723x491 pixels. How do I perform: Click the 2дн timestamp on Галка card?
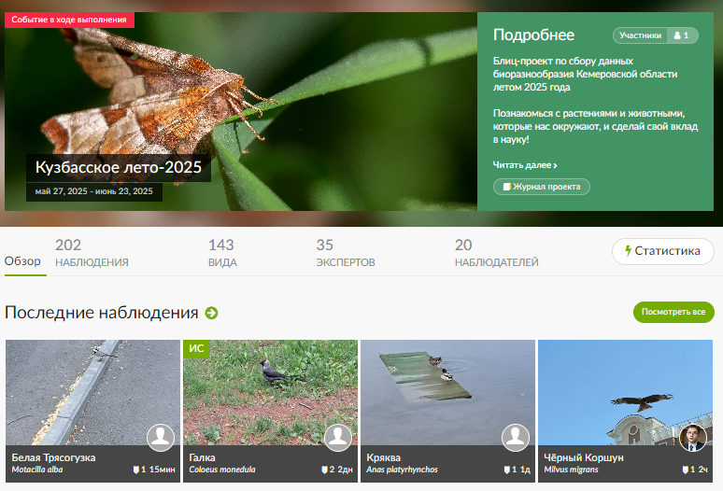pos(345,470)
